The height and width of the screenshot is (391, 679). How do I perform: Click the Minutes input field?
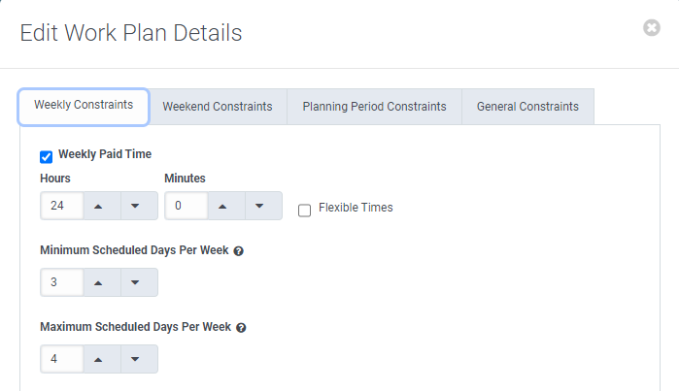click(184, 206)
